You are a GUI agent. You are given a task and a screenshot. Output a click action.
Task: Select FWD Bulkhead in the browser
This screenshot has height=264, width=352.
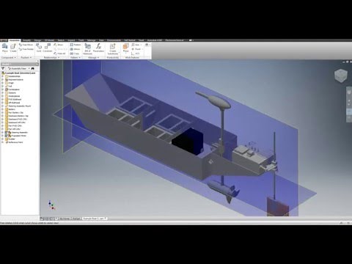pyautogui.click(x=15, y=100)
